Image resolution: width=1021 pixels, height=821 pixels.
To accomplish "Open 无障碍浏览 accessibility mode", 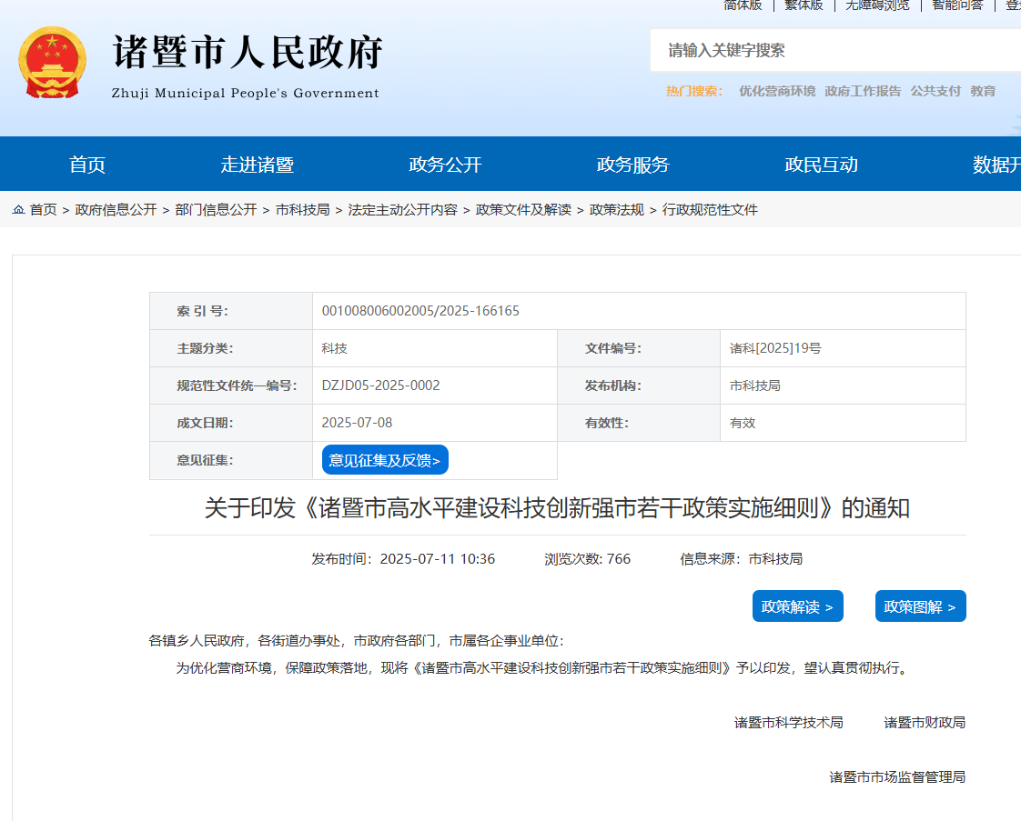I will [x=876, y=5].
